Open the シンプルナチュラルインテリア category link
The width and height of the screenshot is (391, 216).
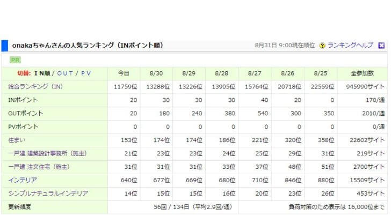[48, 193]
